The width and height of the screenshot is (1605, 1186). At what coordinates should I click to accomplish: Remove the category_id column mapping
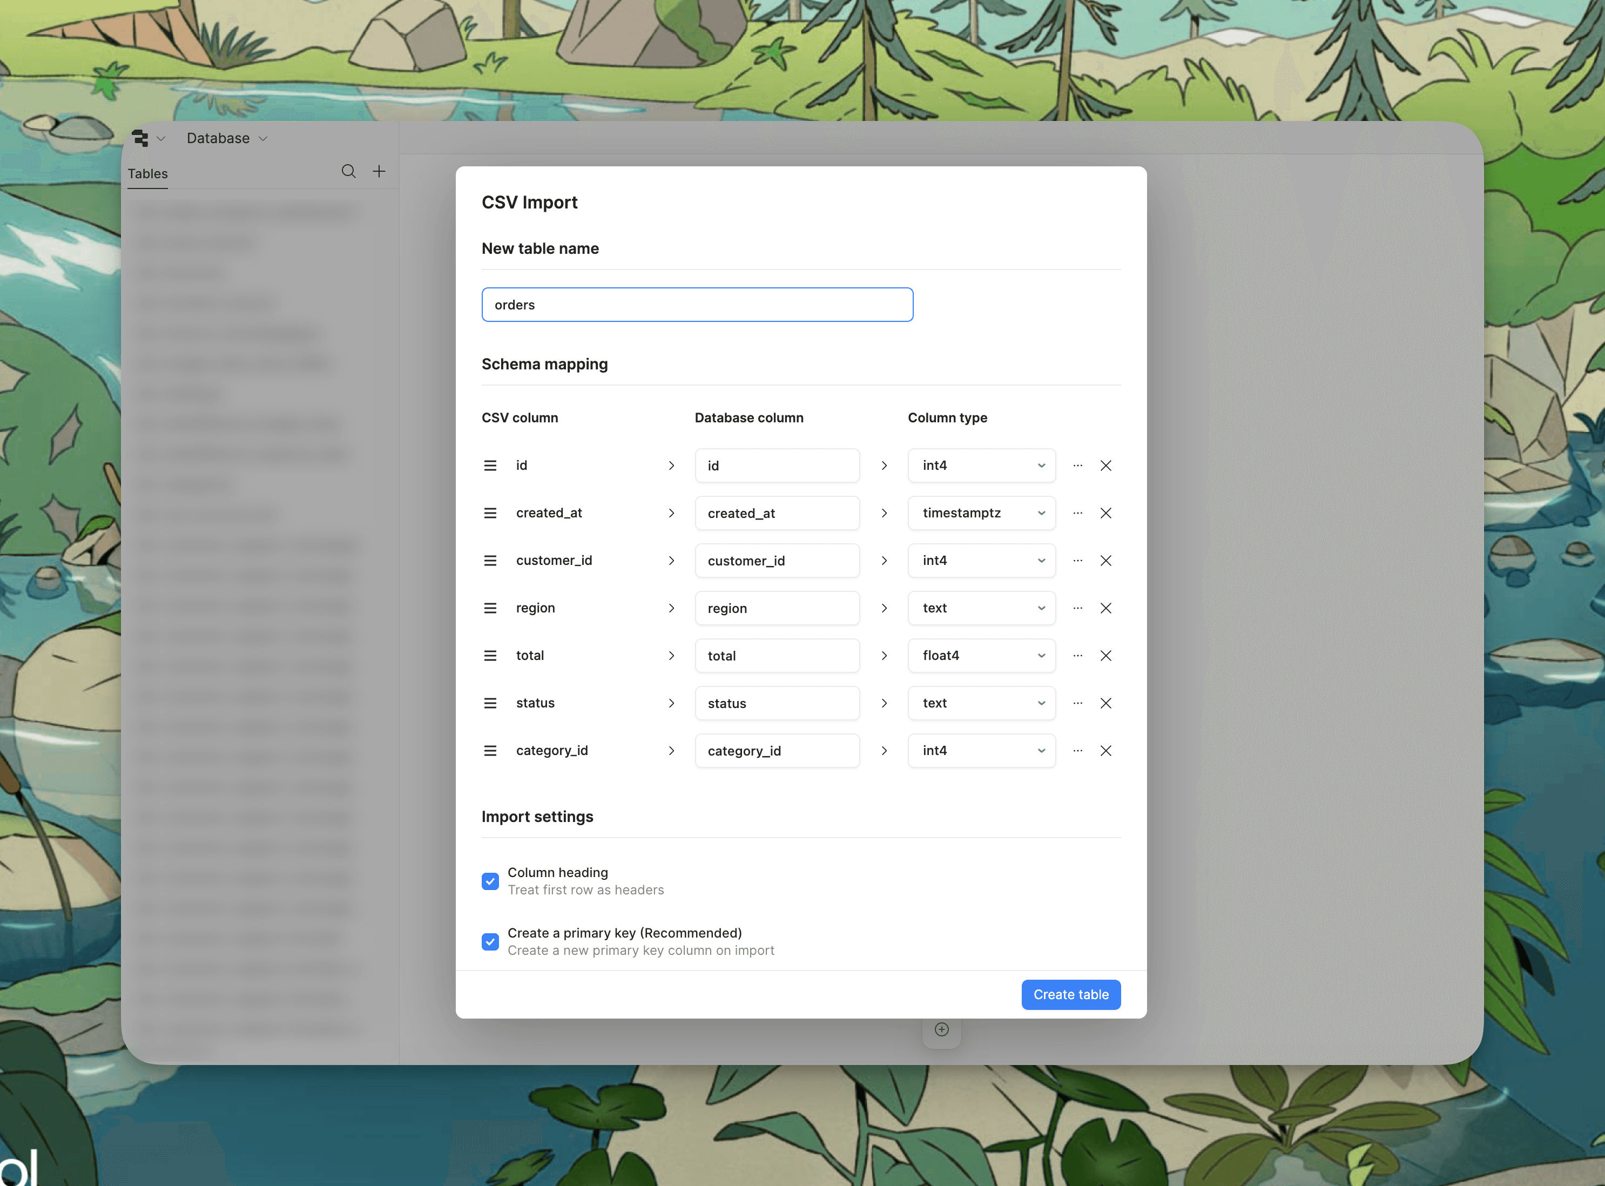tap(1106, 751)
